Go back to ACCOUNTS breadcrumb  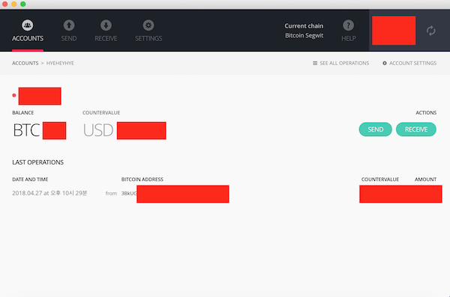(x=25, y=63)
